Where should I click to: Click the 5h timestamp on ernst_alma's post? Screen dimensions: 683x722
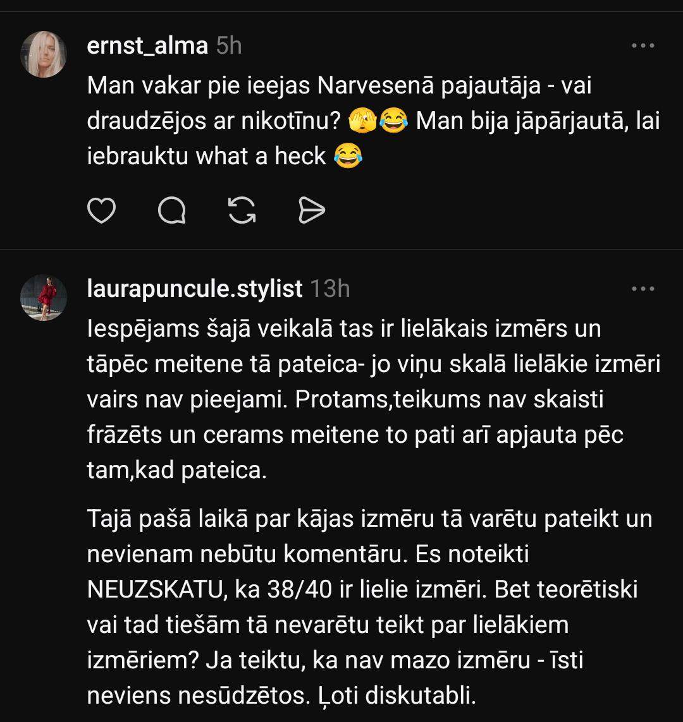[229, 46]
